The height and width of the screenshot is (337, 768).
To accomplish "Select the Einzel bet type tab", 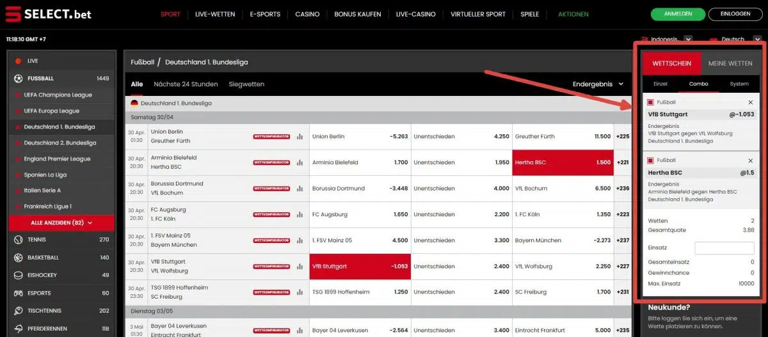I will 660,84.
